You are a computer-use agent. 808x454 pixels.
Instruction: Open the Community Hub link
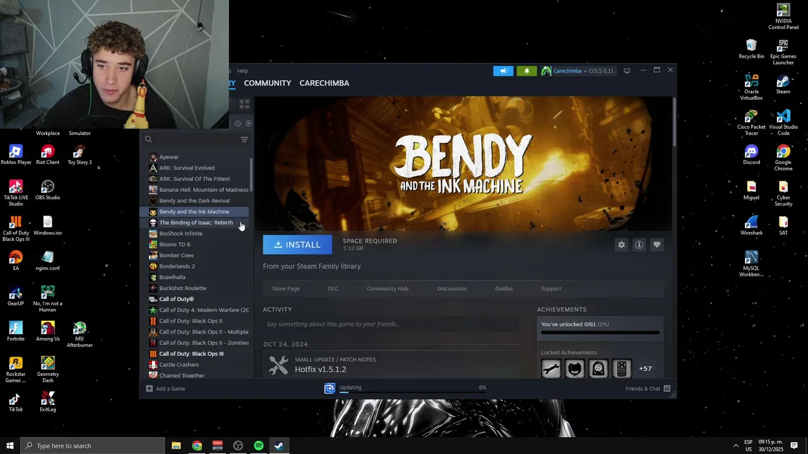coord(388,289)
